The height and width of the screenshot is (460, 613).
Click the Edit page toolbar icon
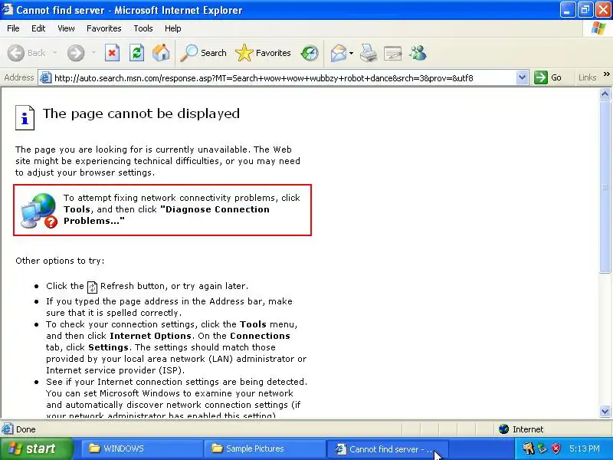pos(393,53)
